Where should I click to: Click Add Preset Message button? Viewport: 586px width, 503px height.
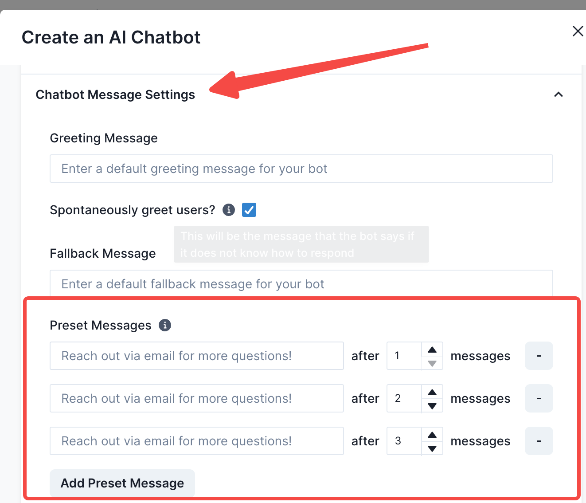[122, 483]
